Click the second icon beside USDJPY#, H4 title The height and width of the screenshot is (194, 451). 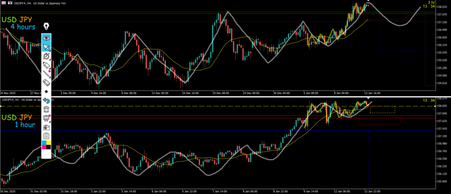click(x=9, y=3)
